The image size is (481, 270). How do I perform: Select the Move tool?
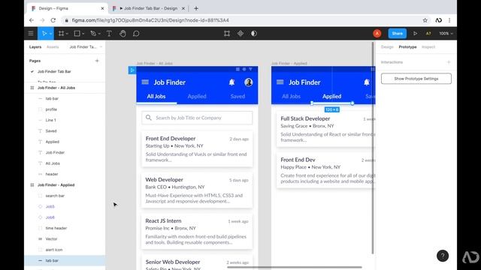(x=44, y=33)
